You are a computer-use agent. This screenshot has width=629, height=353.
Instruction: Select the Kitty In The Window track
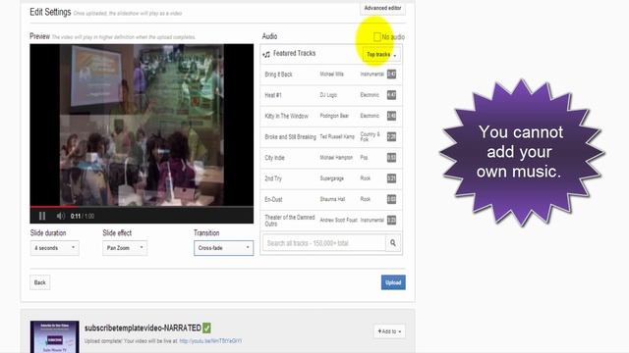pyautogui.click(x=331, y=116)
